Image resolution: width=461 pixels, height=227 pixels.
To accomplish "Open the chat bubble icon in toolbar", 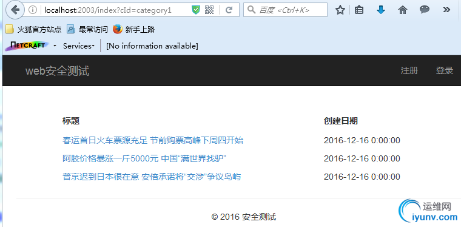I will point(424,10).
